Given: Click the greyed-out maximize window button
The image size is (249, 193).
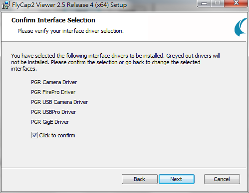Looking at the screenshot, I should pos(218,3).
